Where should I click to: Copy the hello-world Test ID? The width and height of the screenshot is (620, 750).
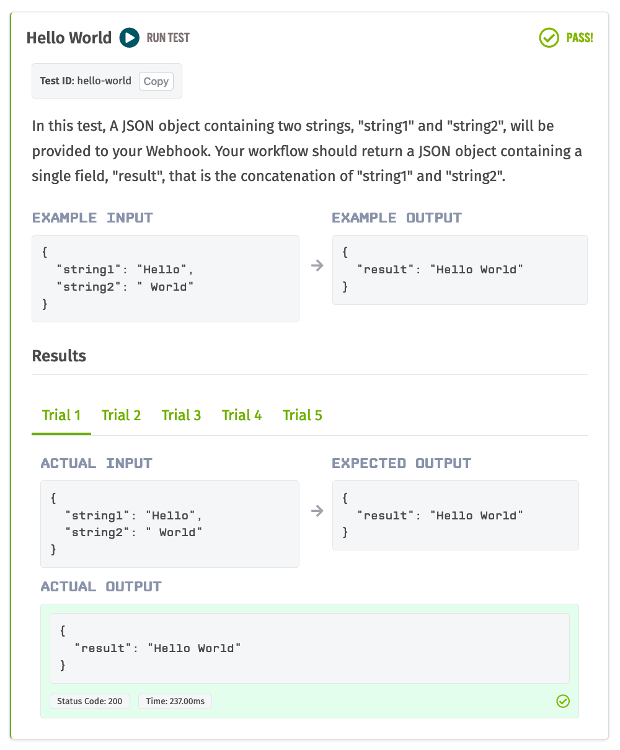point(156,81)
